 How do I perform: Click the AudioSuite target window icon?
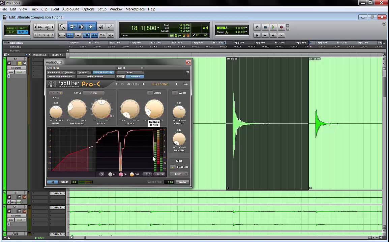click(187, 72)
